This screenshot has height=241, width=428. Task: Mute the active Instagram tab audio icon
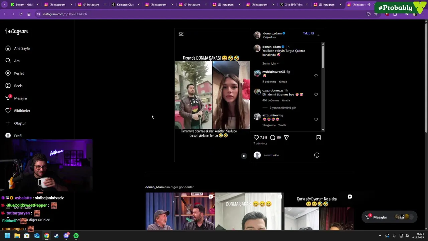point(369,5)
